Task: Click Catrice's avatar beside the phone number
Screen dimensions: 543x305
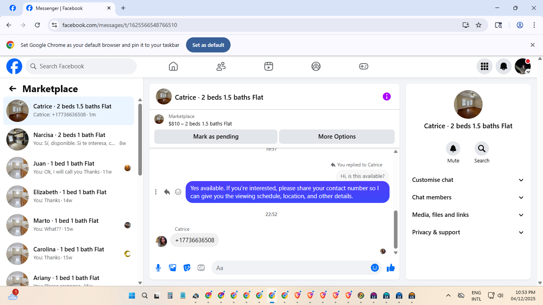Action: 161,241
